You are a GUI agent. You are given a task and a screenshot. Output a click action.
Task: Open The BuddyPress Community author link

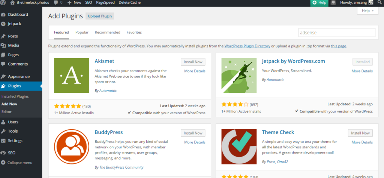121,168
